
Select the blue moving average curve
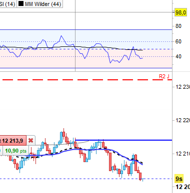pos(93,150)
